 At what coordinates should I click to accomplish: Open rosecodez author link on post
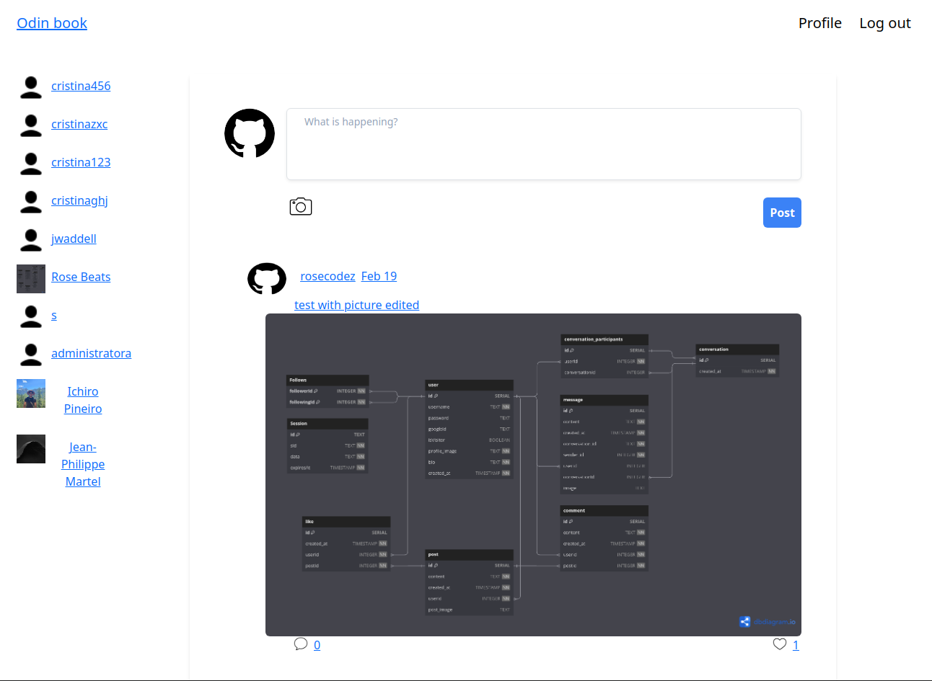point(327,276)
